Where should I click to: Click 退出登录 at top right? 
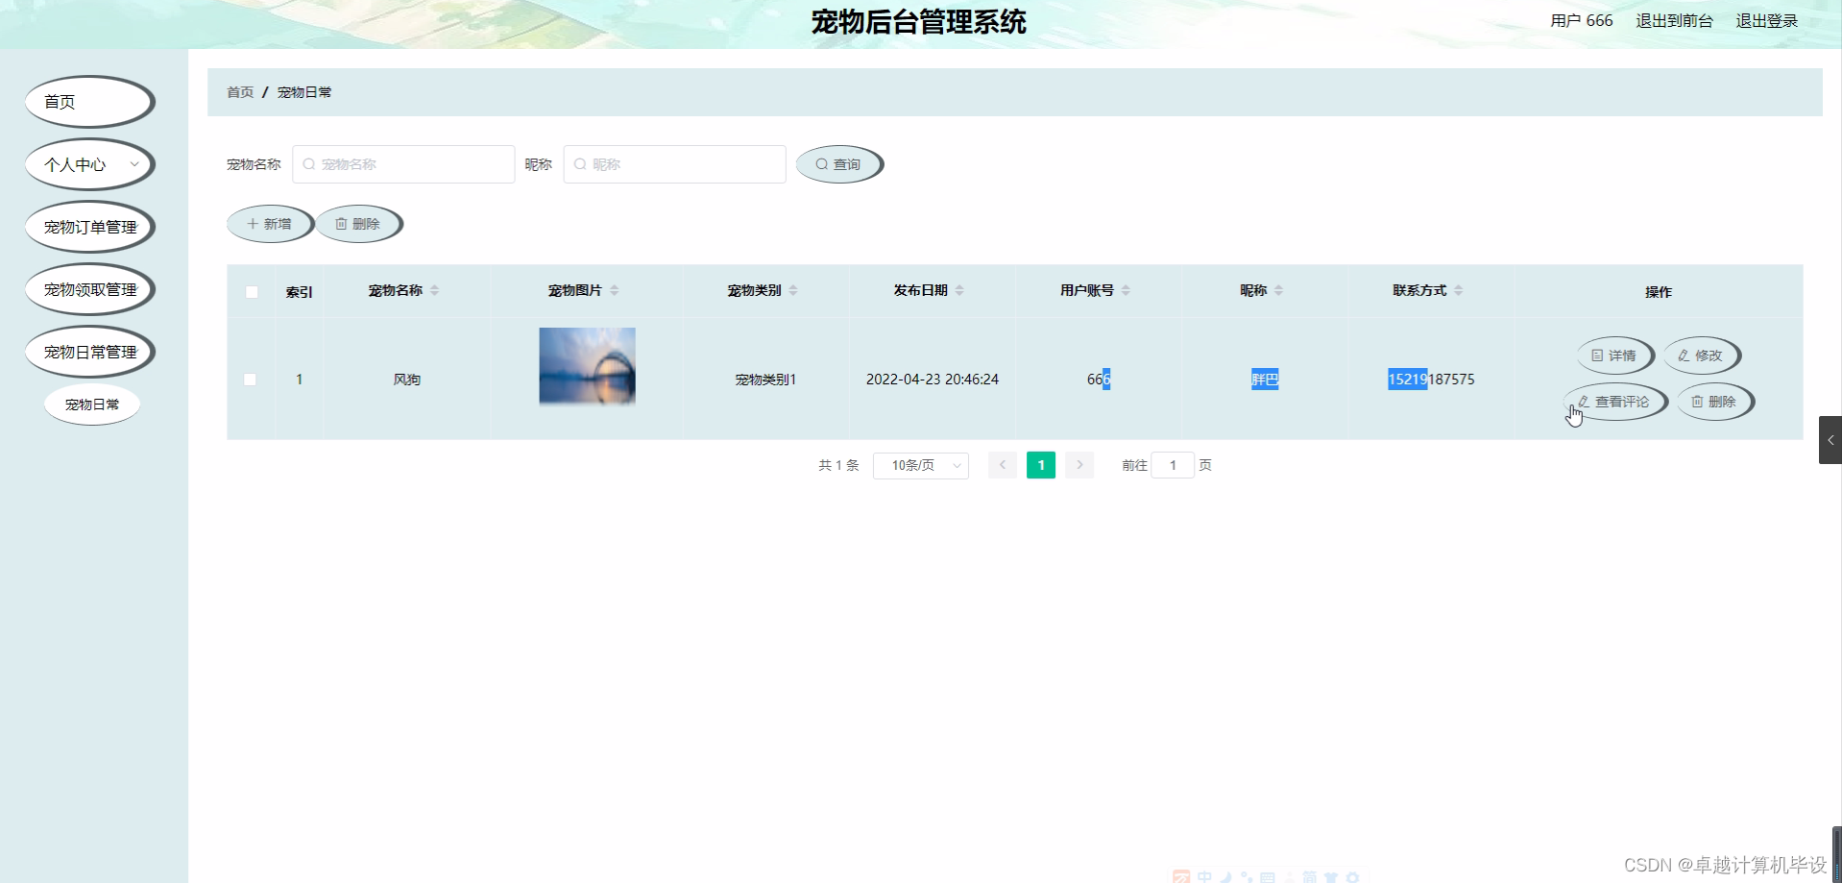click(x=1767, y=19)
